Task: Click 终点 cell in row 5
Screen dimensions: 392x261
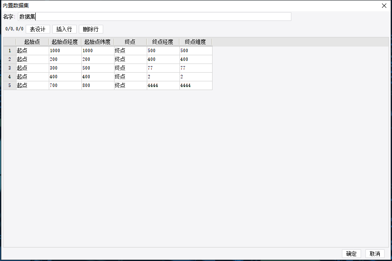Action: [131, 85]
